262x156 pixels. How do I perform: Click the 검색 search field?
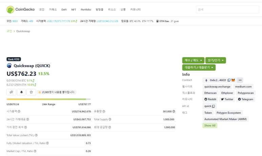(x=227, y=9)
